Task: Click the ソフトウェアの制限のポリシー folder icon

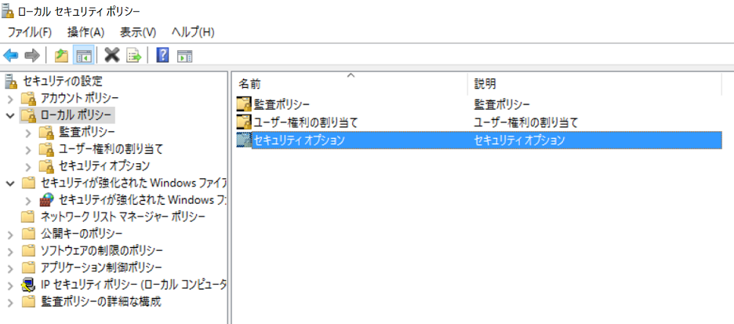Action: 29,250
